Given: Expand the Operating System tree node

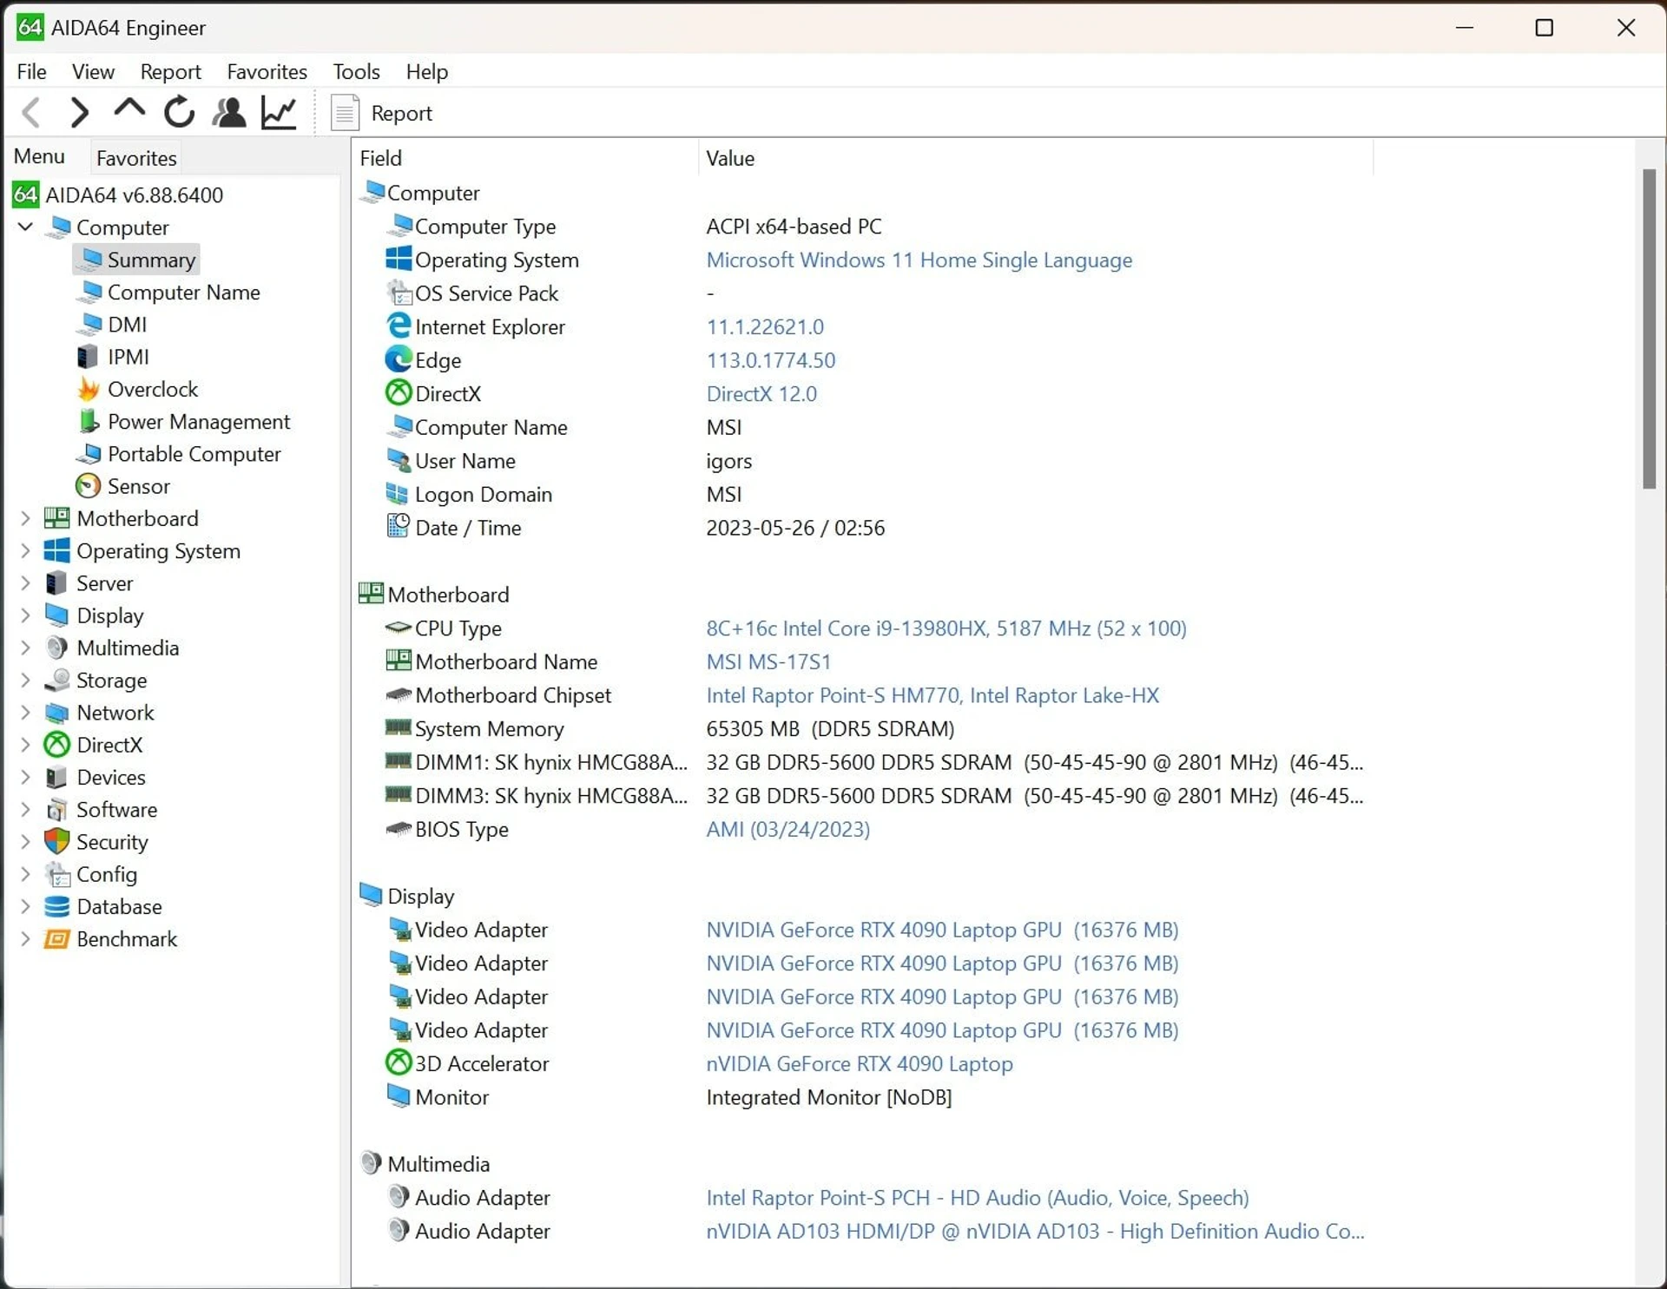Looking at the screenshot, I should tap(26, 550).
